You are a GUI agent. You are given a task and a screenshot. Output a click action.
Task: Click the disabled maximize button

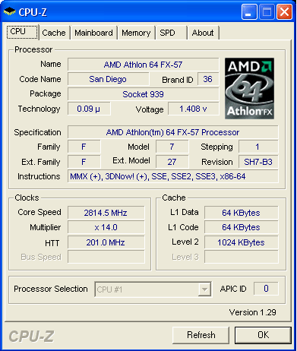pyautogui.click(x=267, y=11)
